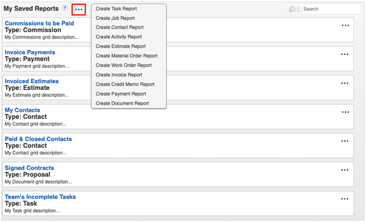Open ellipsis menu for Invoice Payments report

345,54
